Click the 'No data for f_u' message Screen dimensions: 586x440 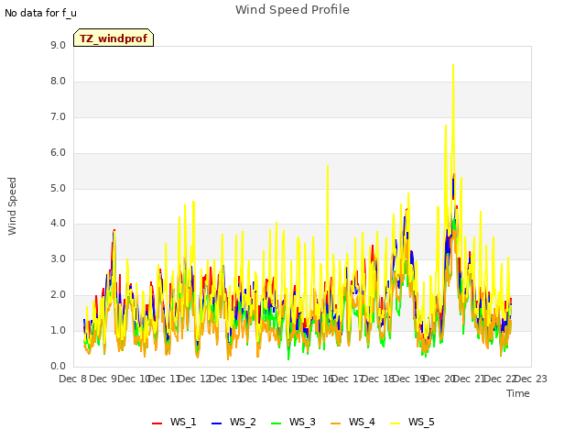tap(40, 13)
